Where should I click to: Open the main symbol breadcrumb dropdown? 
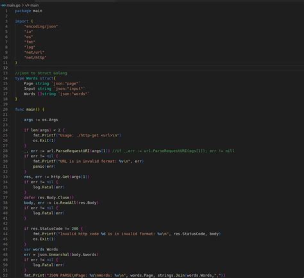click(x=35, y=5)
